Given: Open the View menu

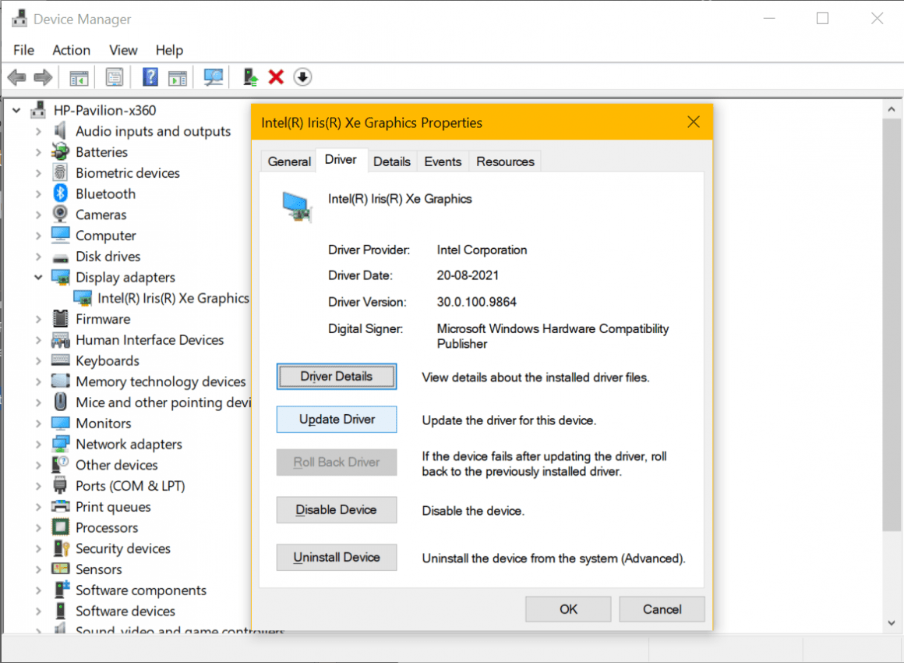Looking at the screenshot, I should (x=122, y=50).
